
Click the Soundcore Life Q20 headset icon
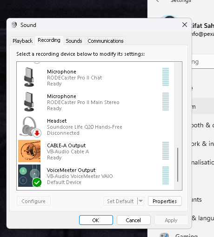coord(30,126)
